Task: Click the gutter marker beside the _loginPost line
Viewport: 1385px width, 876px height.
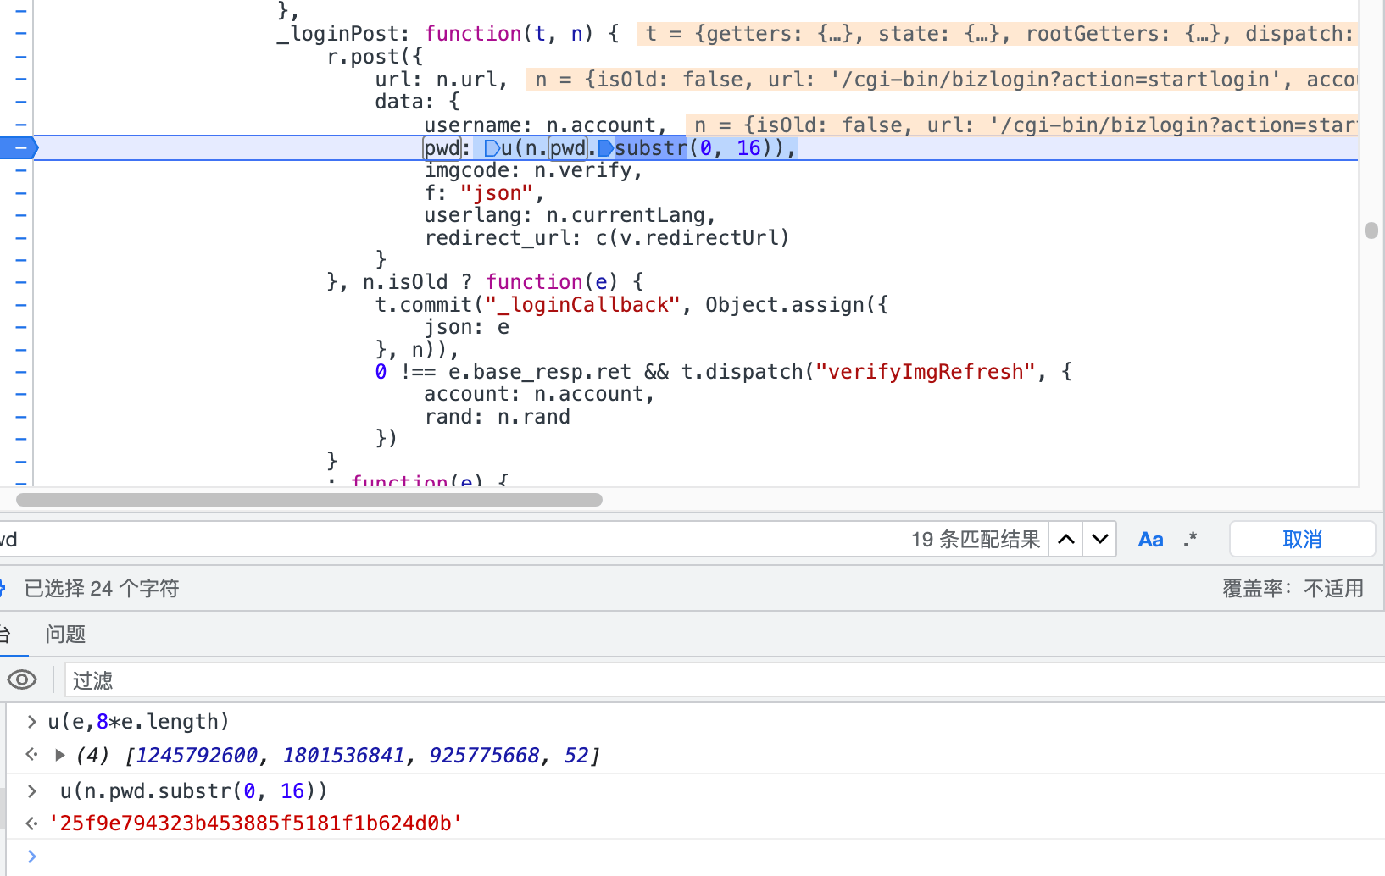Action: click(21, 34)
